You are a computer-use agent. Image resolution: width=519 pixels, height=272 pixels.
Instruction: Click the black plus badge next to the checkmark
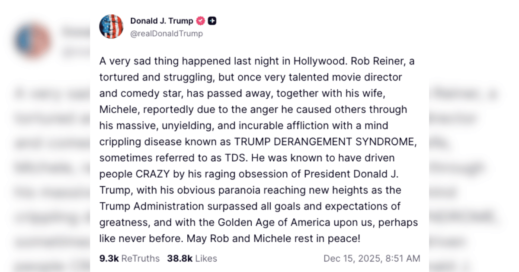click(x=211, y=20)
